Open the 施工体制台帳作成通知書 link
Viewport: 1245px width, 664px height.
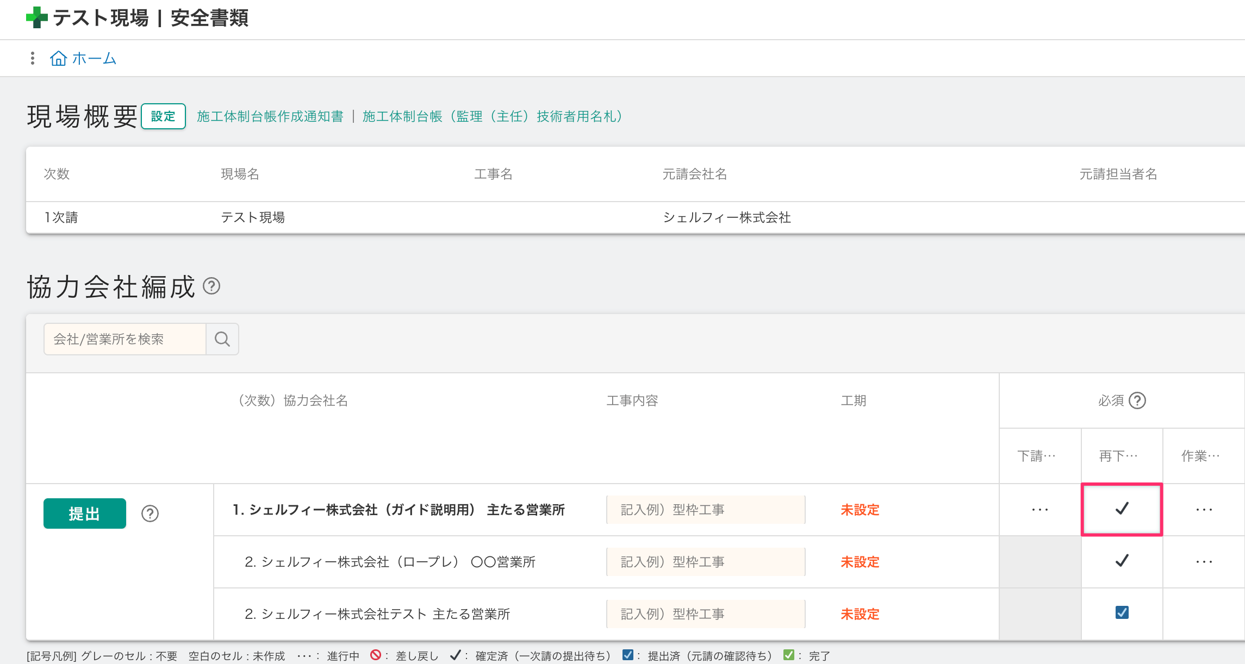270,116
